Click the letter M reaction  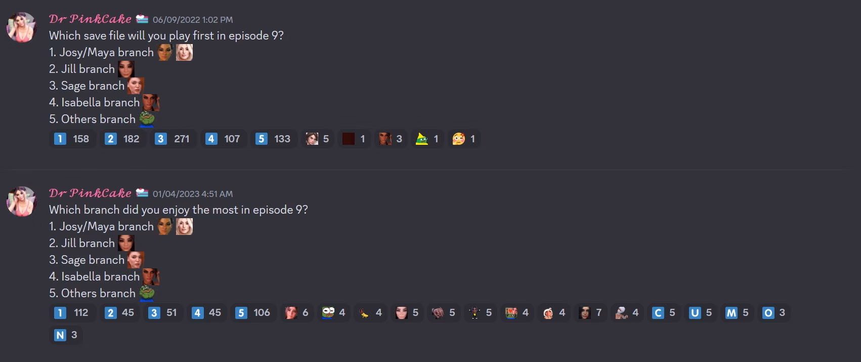(x=737, y=313)
